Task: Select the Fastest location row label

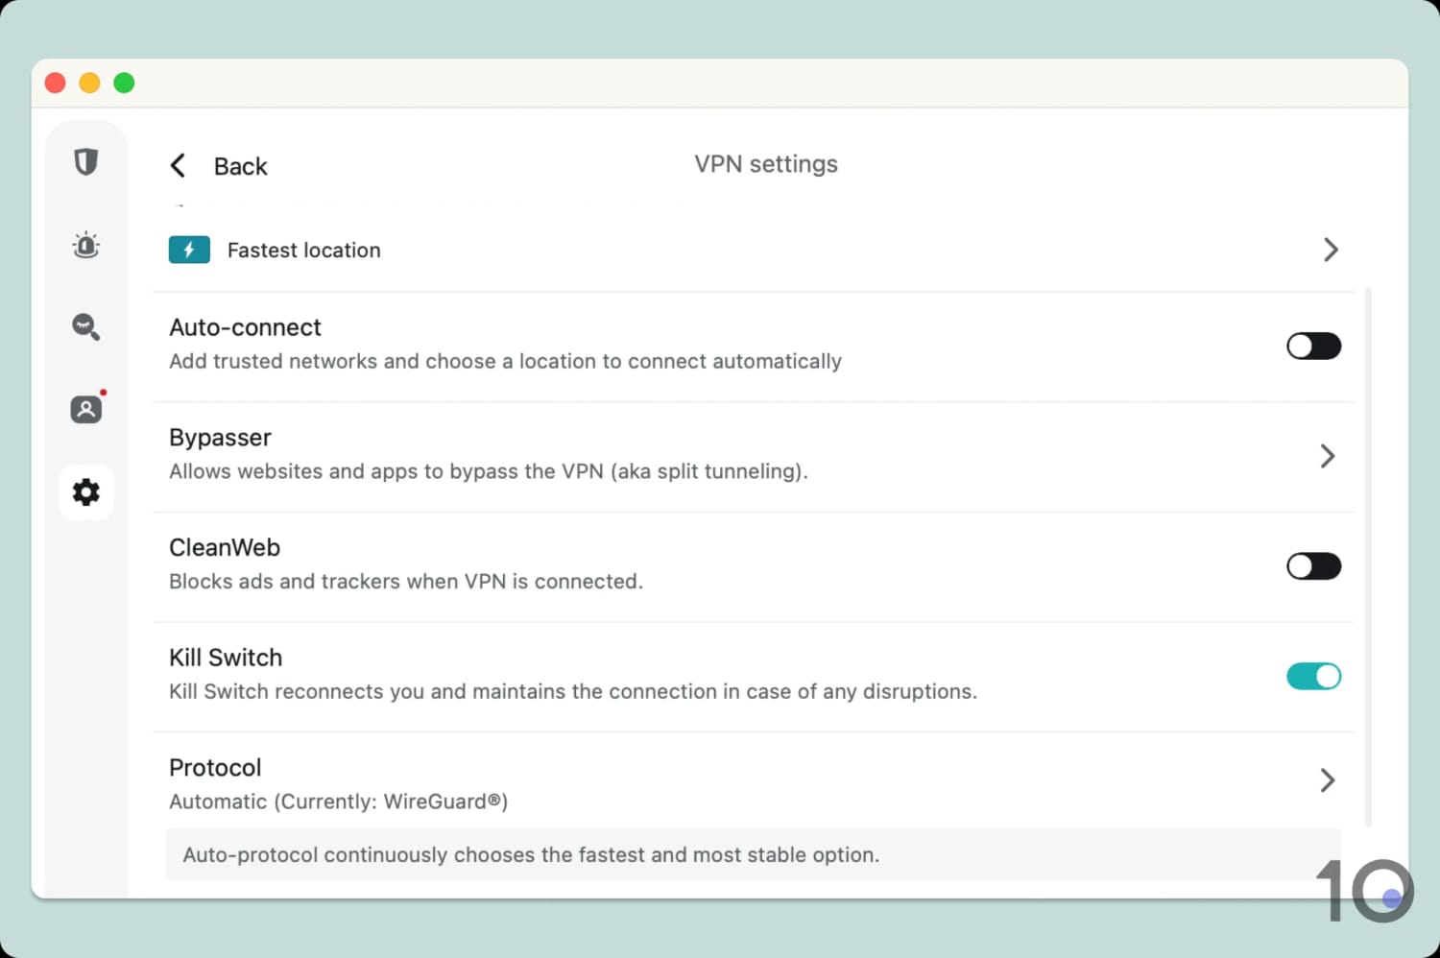Action: (303, 251)
